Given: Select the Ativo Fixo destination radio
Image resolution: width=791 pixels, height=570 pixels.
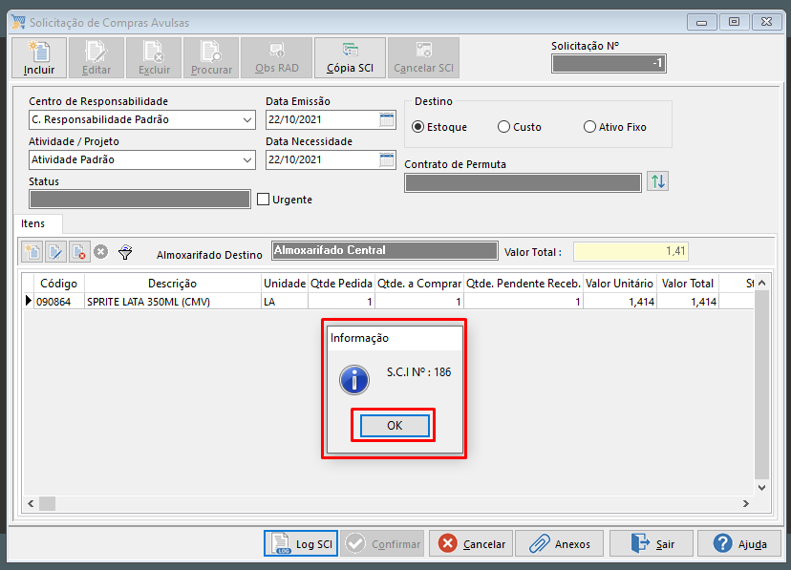Looking at the screenshot, I should coord(589,127).
